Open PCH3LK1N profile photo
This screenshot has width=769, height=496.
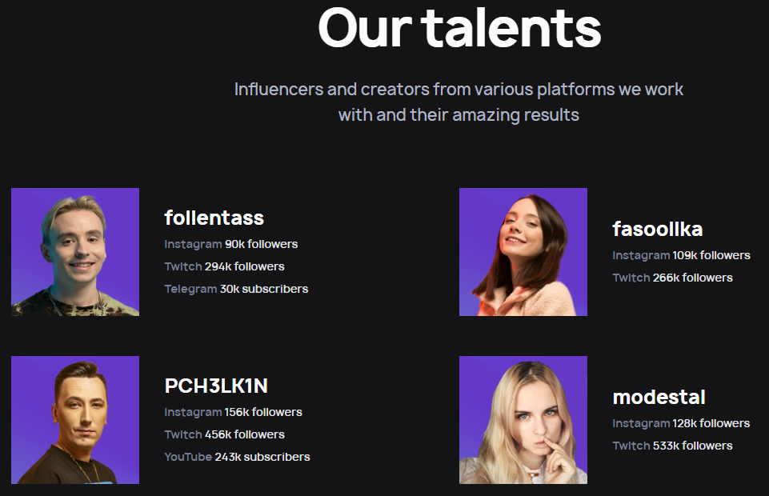[x=75, y=420]
